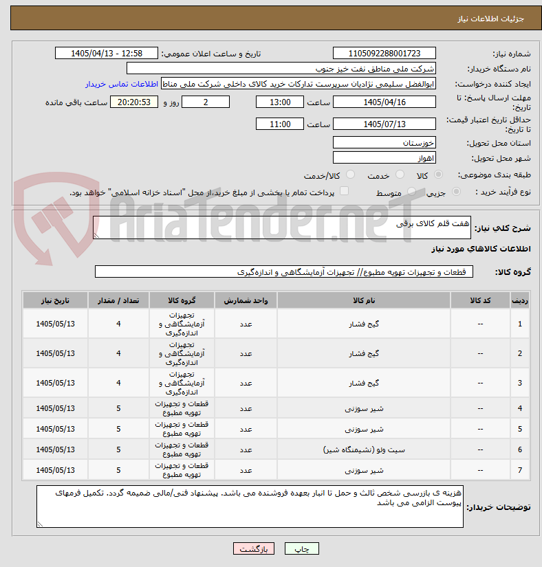
Task: Click the remaining days field showing 2
Action: coord(206,102)
